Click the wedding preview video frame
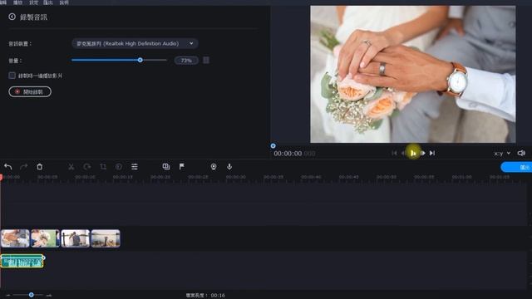Image resolution: width=532 pixels, height=299 pixels. pos(413,74)
